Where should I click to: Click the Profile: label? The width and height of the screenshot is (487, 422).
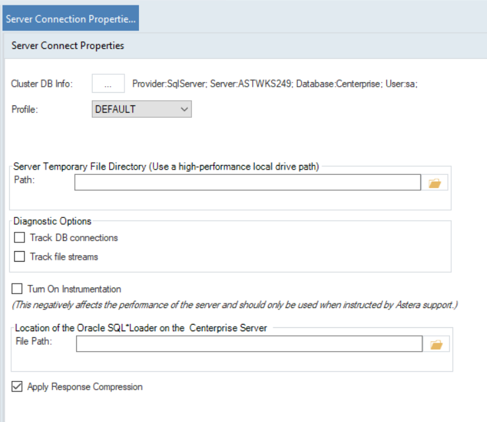pos(25,109)
